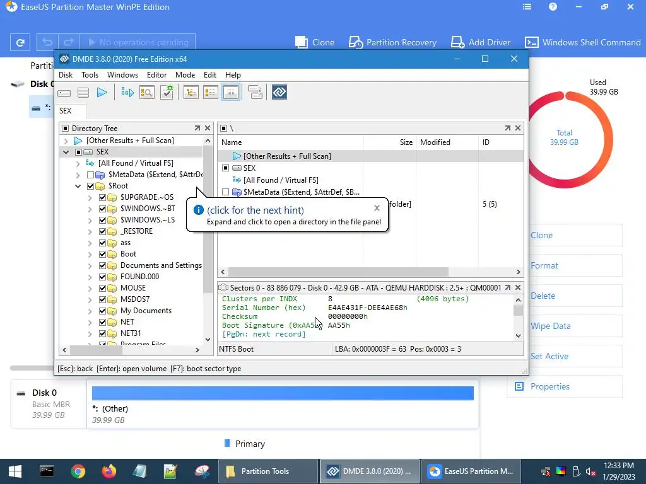Toggle the $MetaData checkbox in Directory Tree
The width and height of the screenshot is (646, 484).
pos(91,175)
